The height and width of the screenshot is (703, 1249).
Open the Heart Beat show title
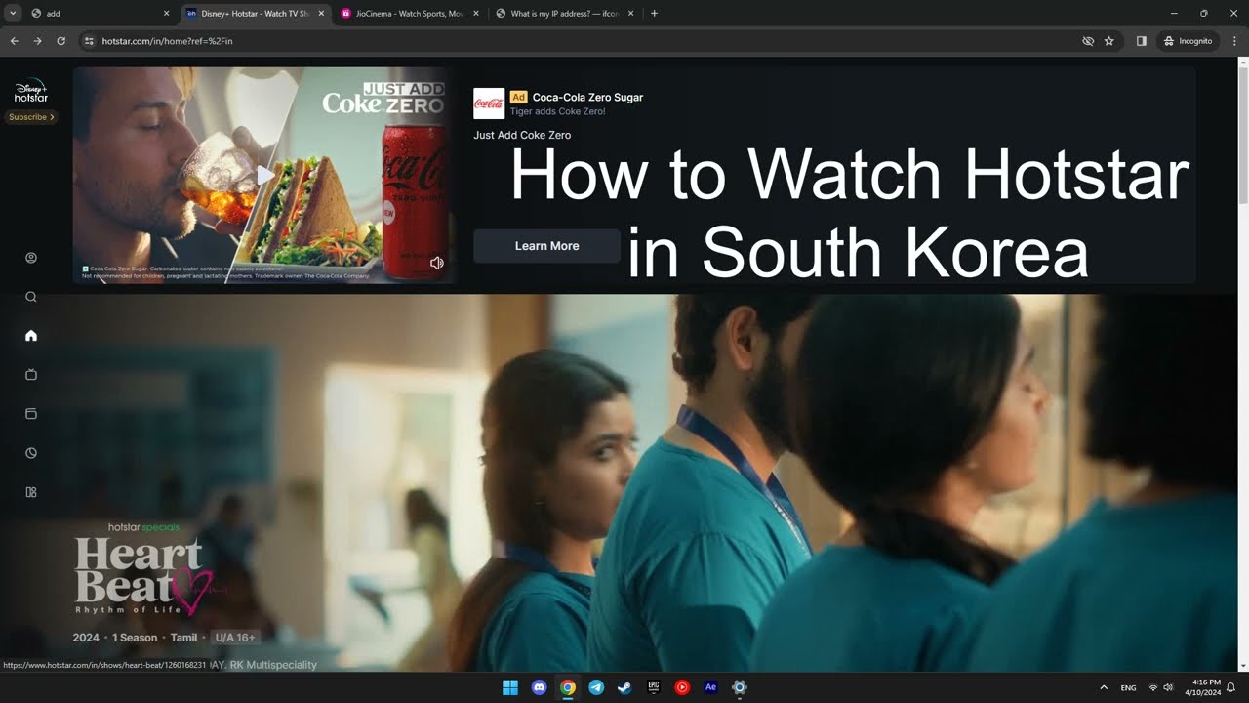[x=142, y=576]
